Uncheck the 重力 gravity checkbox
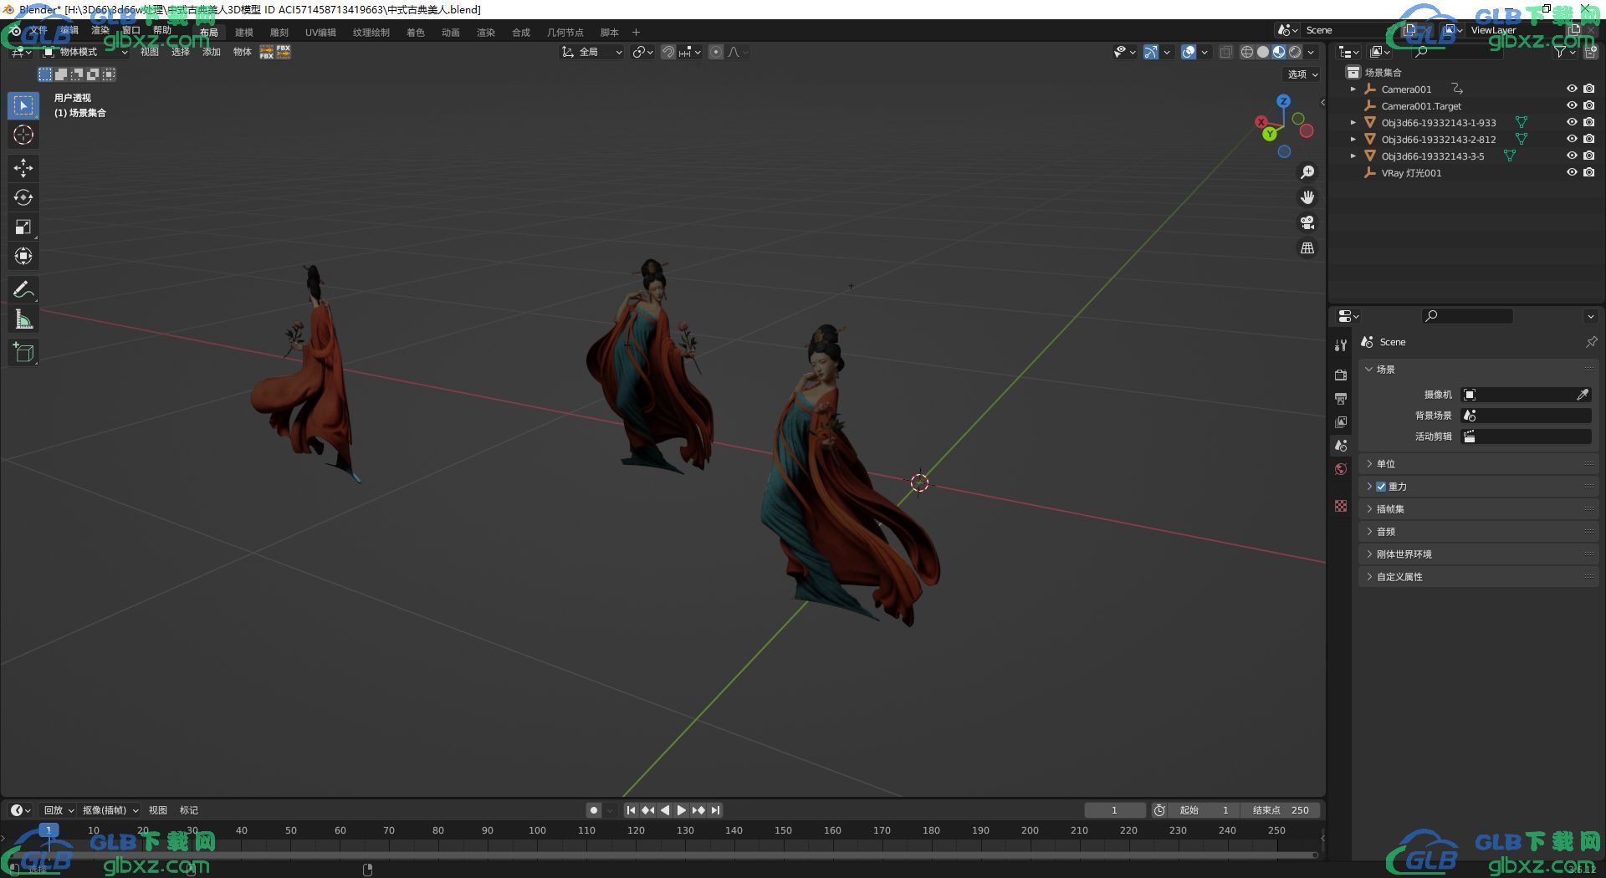Image resolution: width=1606 pixels, height=878 pixels. point(1381,487)
